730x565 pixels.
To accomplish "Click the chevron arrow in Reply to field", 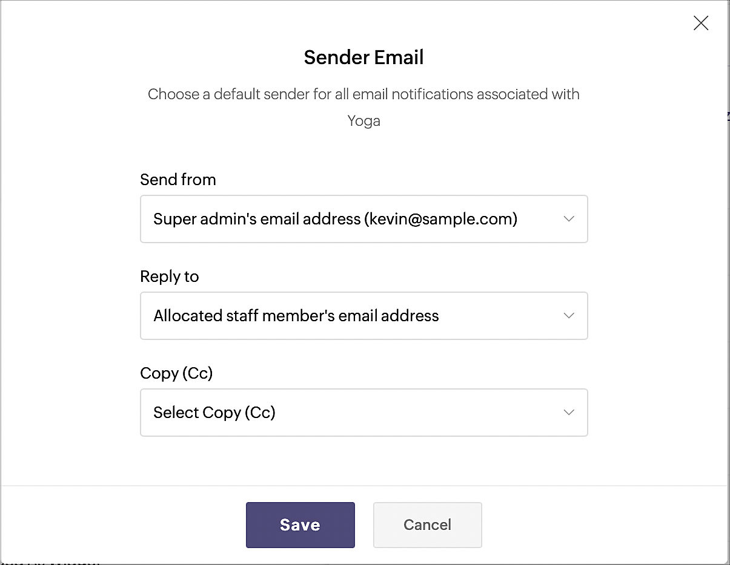I will coord(569,316).
